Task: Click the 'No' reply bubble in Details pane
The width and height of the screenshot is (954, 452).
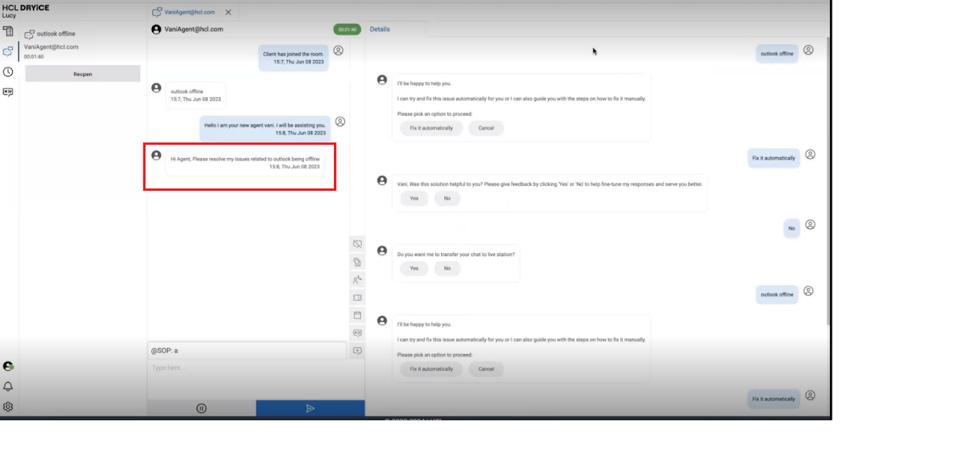Action: [x=791, y=228]
